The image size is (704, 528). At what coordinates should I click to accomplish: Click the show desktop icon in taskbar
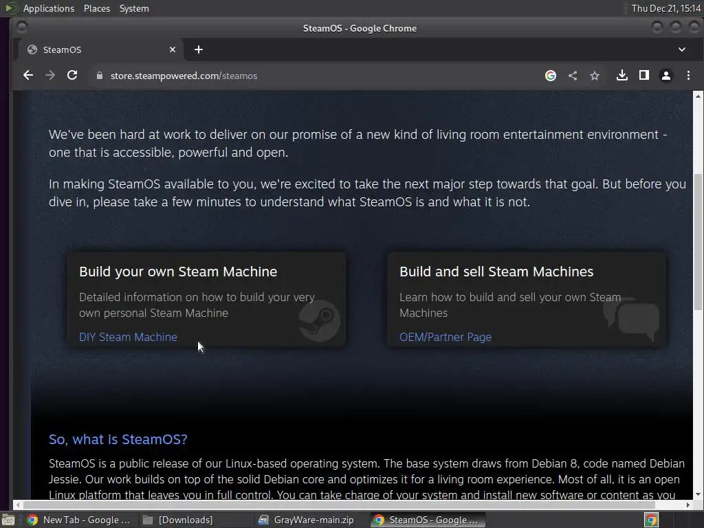pyautogui.click(x=8, y=520)
